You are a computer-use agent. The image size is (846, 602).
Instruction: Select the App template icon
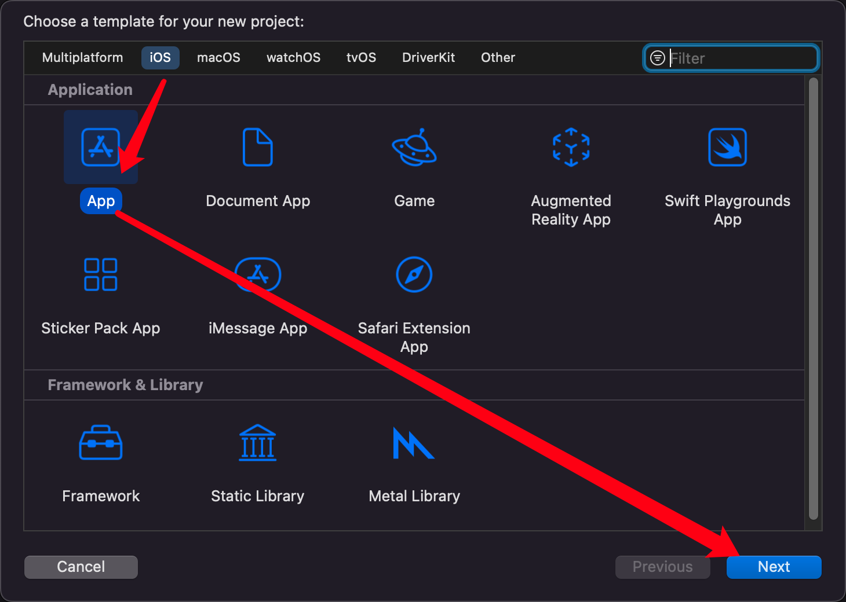click(x=100, y=147)
